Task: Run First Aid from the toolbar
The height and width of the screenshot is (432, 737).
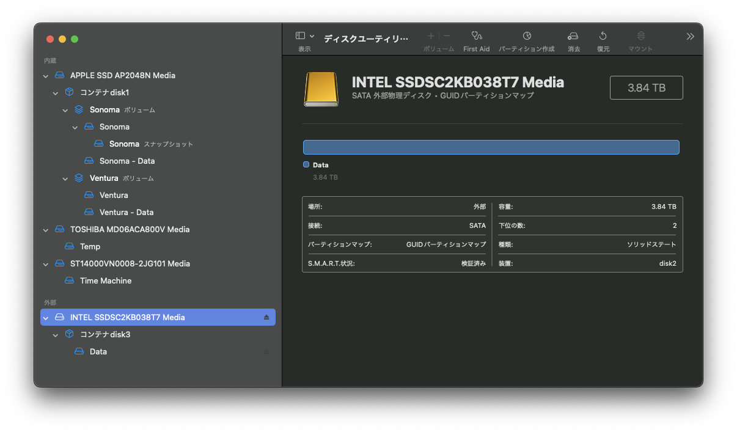Action: point(477,36)
